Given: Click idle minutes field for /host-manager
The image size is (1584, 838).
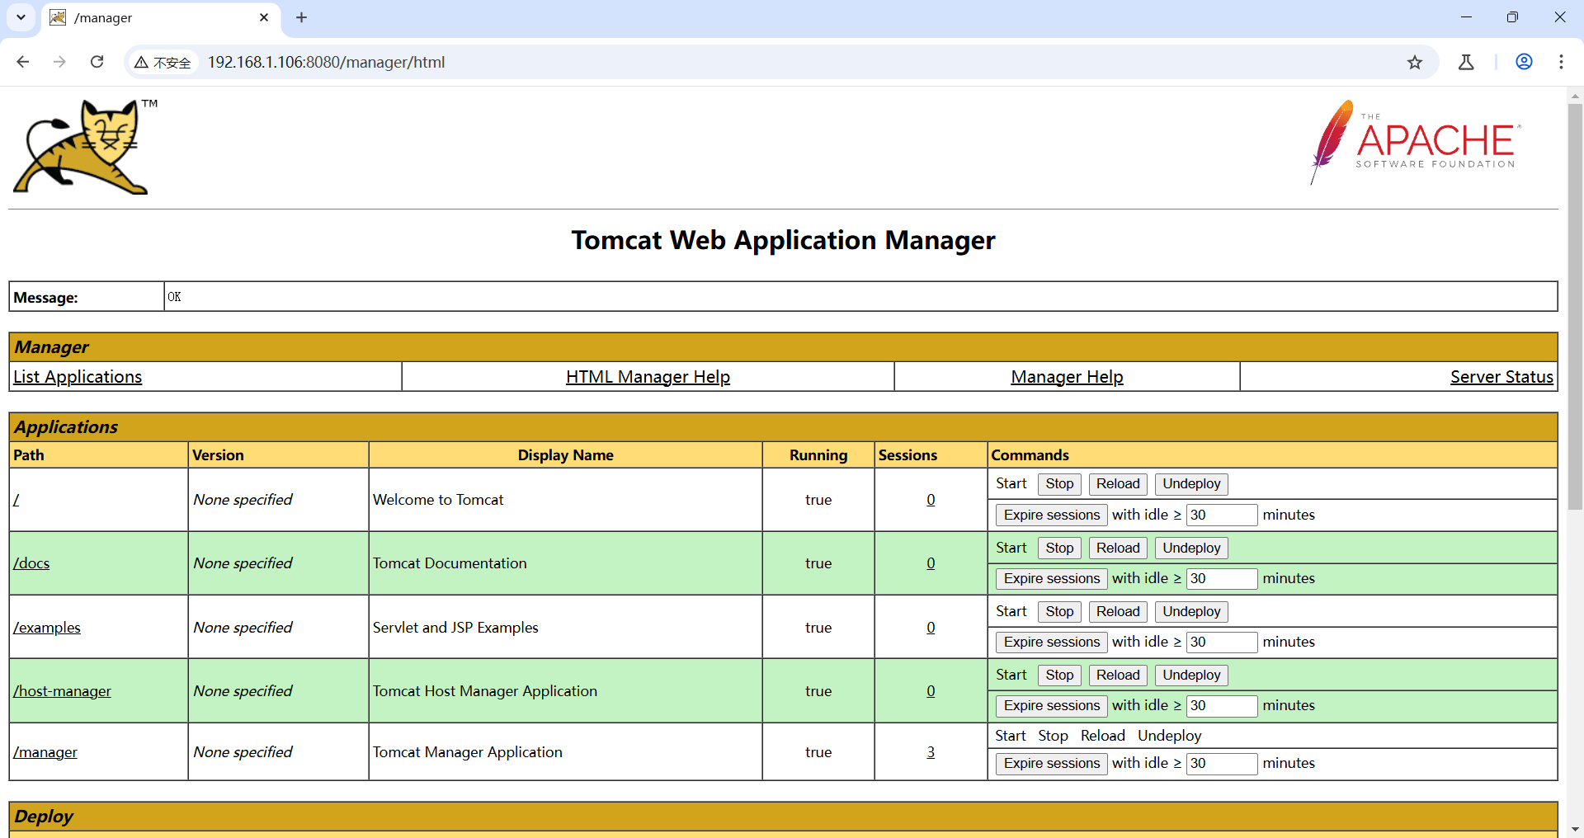Looking at the screenshot, I should (x=1222, y=706).
